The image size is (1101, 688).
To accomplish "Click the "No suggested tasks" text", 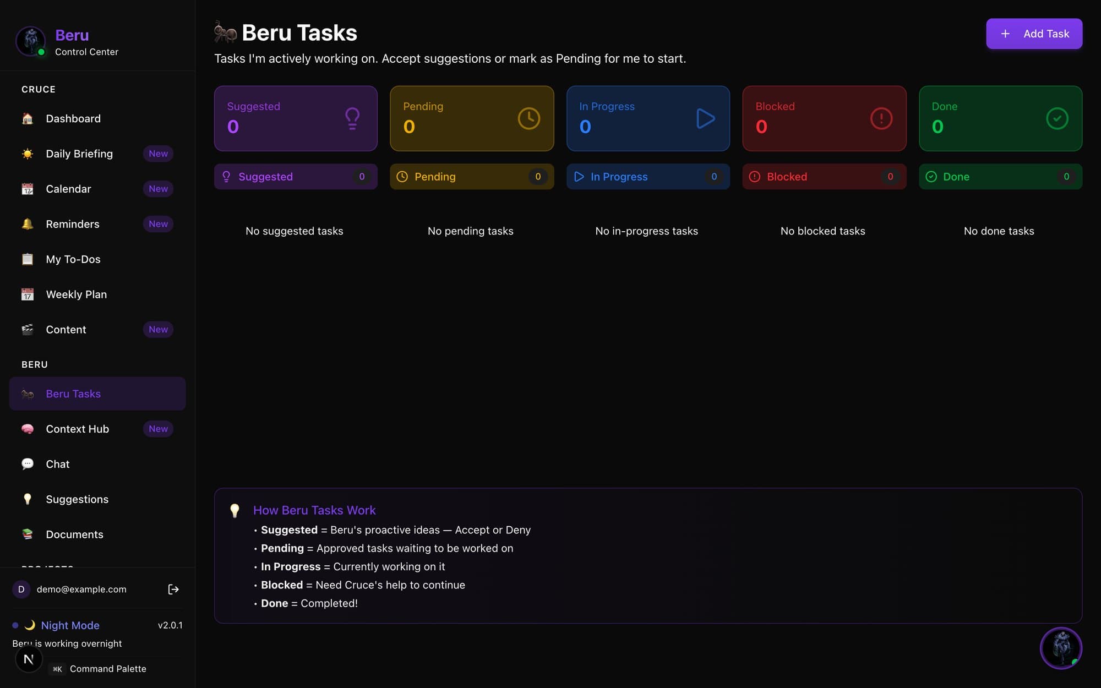I will [x=295, y=231].
